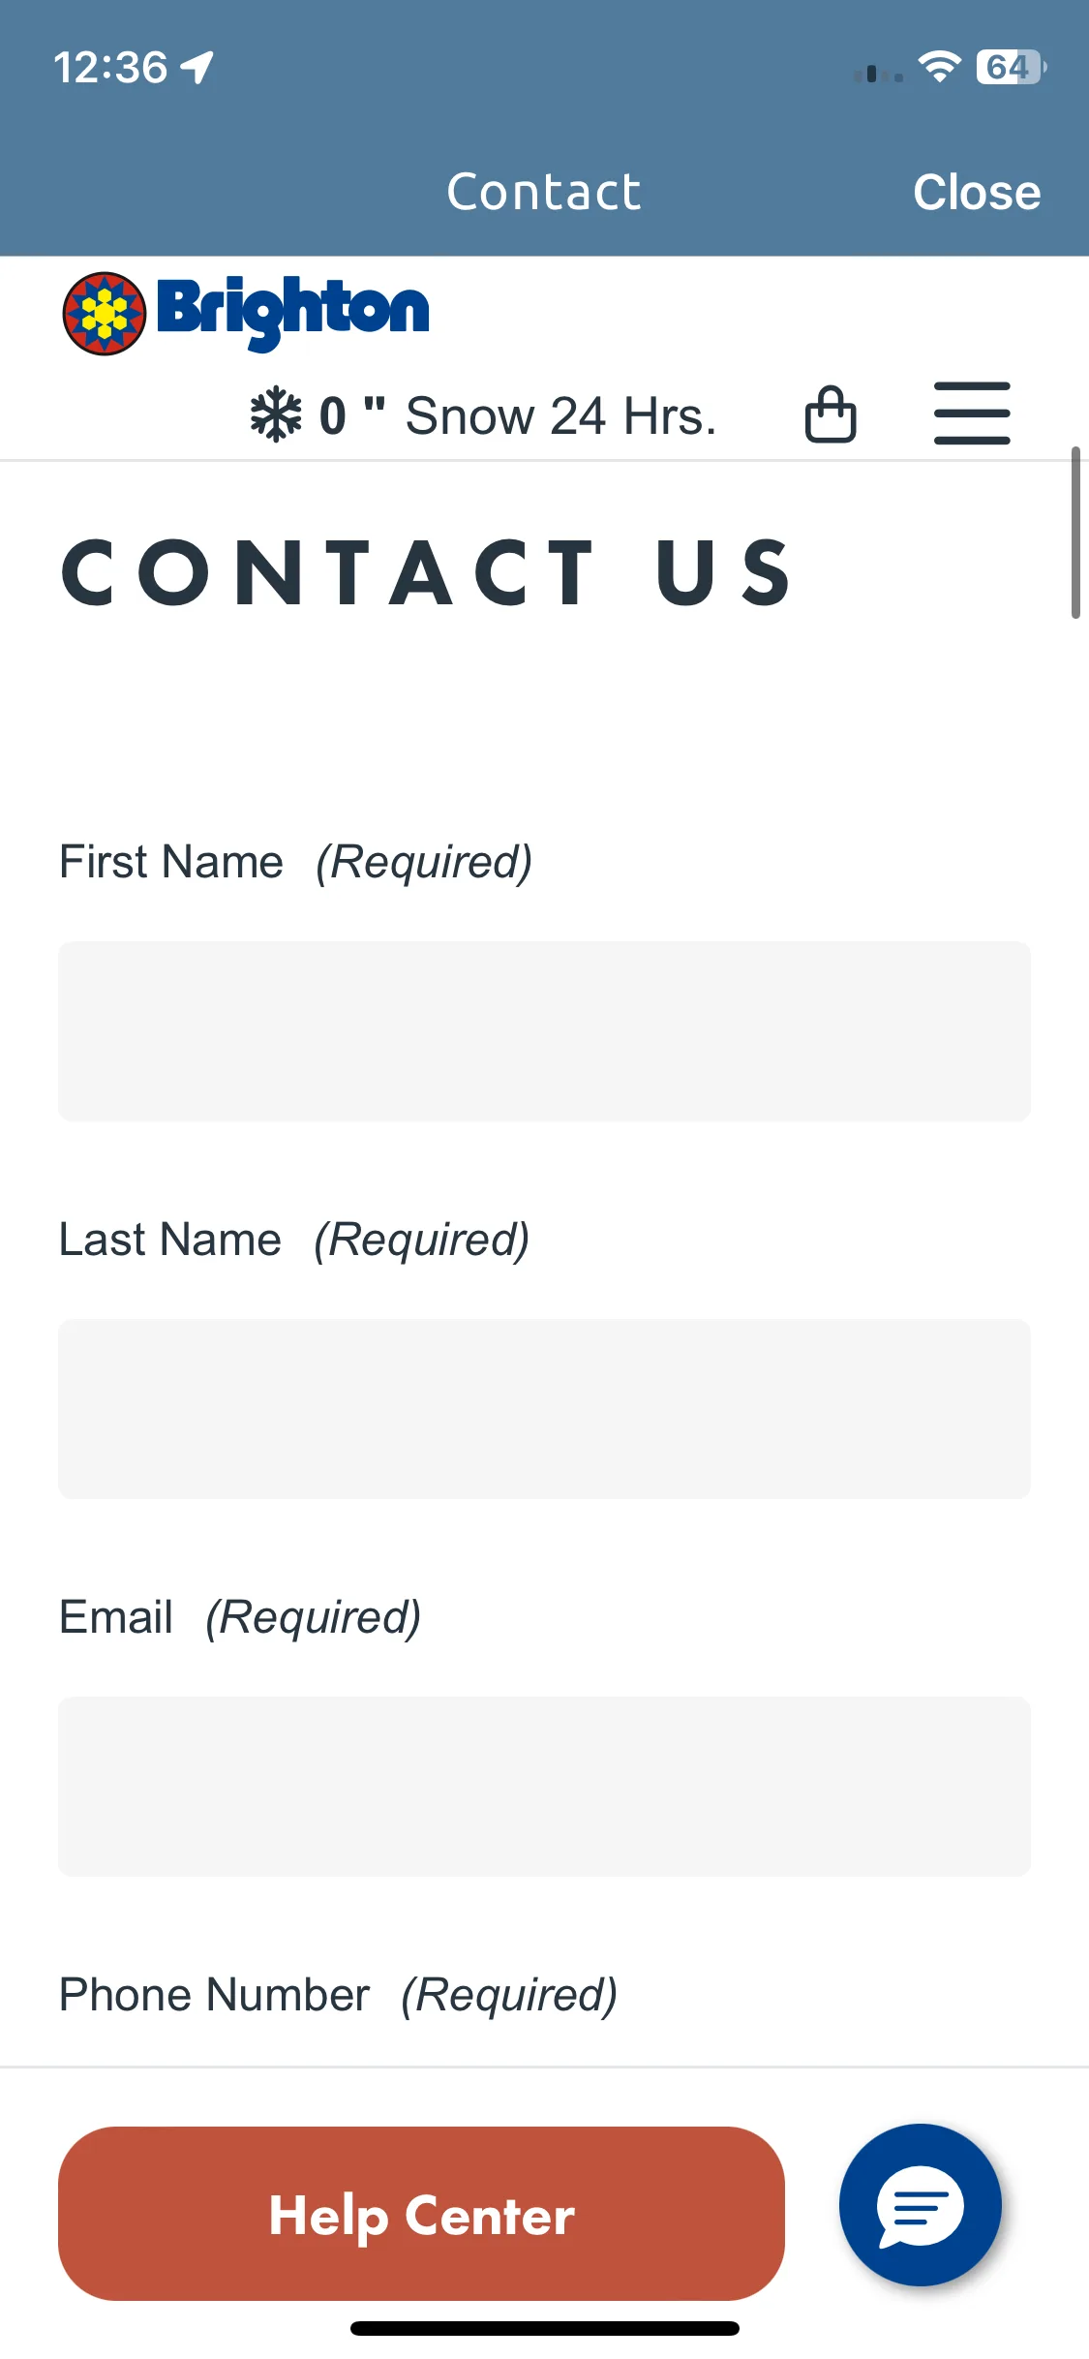
Task: Open the hamburger navigation menu
Action: [x=972, y=414]
